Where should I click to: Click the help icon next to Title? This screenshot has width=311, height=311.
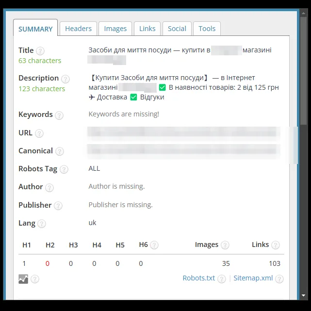tap(40, 51)
